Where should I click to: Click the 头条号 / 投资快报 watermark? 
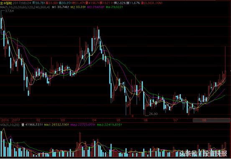tap(203, 154)
